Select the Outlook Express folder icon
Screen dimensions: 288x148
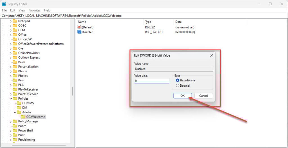coord(15,58)
